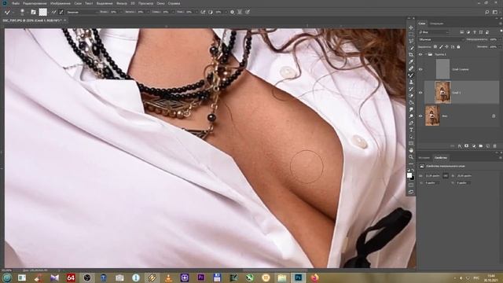Viewport: 503px width, 283px height.
Task: Select the Crop tool
Action: click(x=411, y=54)
